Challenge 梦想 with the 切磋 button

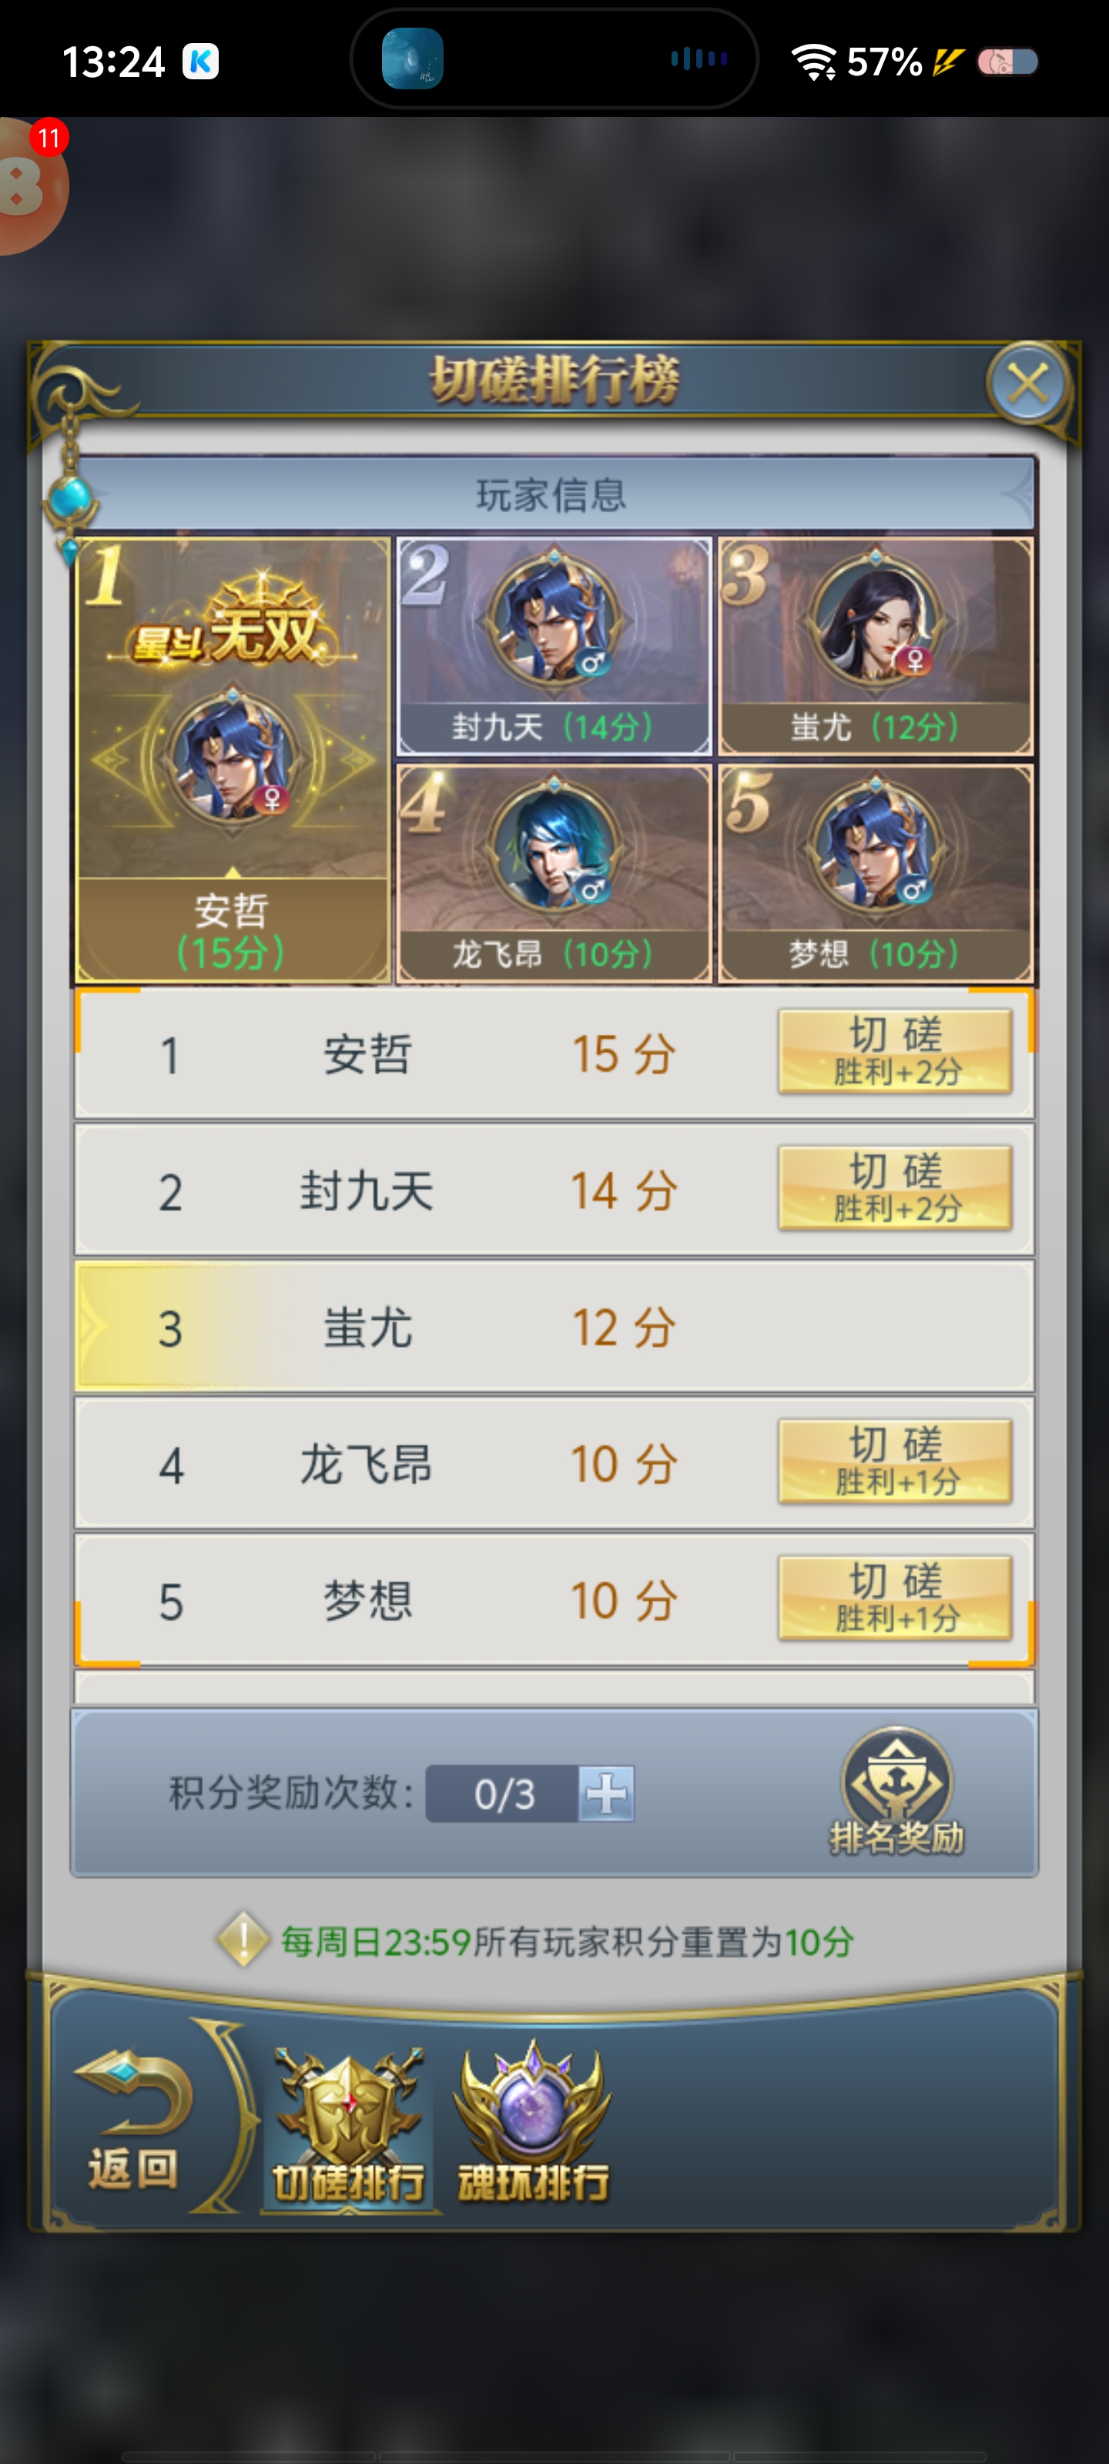pos(895,1599)
